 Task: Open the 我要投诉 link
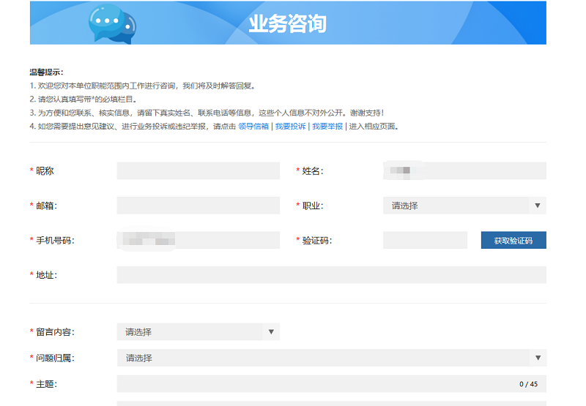click(x=290, y=127)
